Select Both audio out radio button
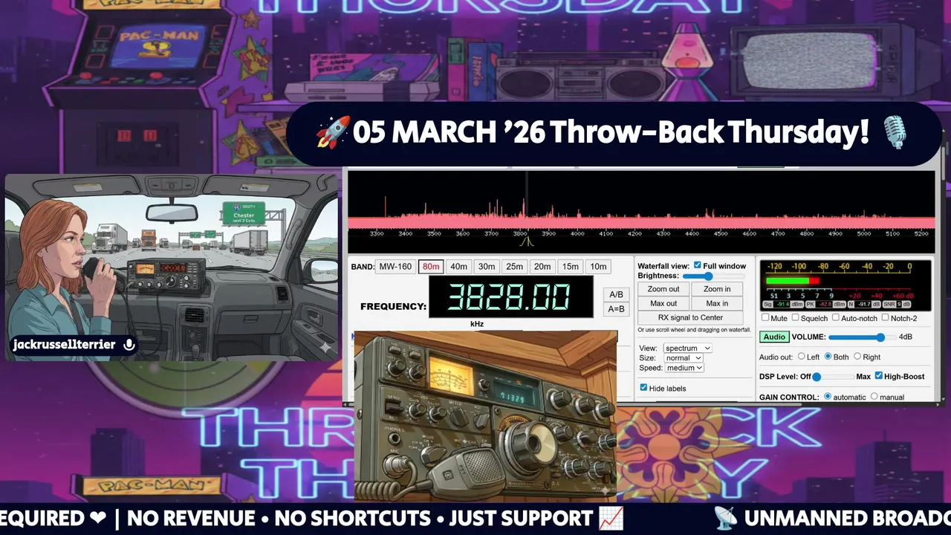The image size is (951, 535). 828,357
